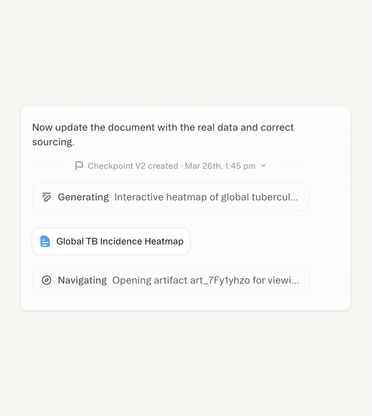The height and width of the screenshot is (416, 372).
Task: Select the bold "Generating" label
Action: click(83, 197)
